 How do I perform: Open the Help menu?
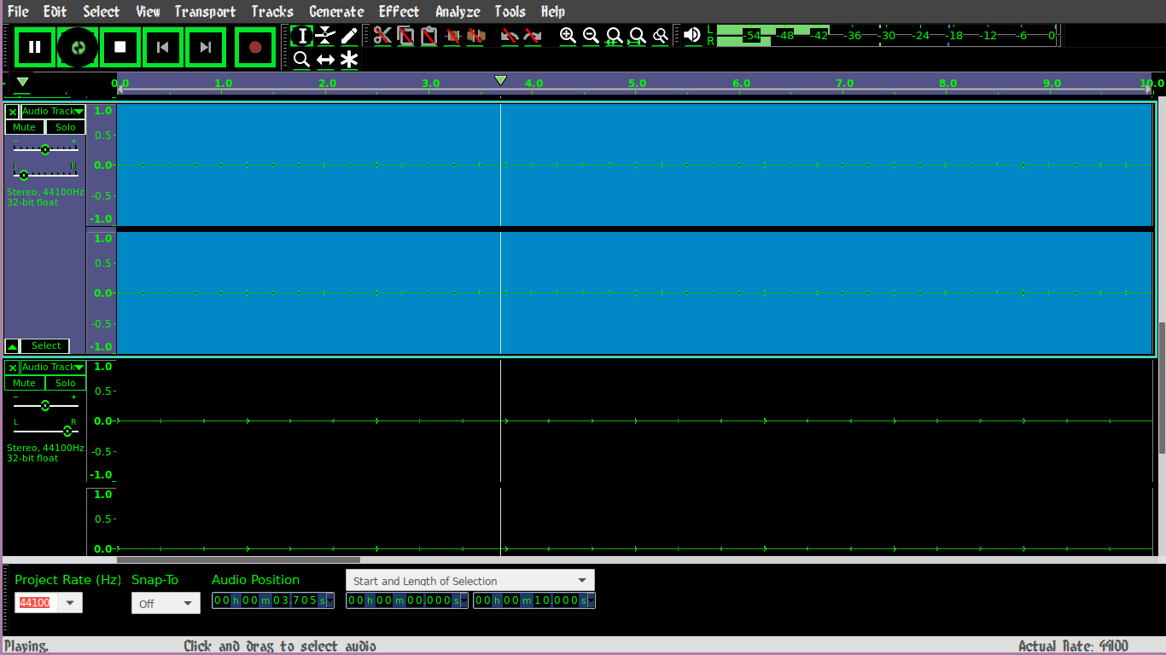click(x=552, y=11)
